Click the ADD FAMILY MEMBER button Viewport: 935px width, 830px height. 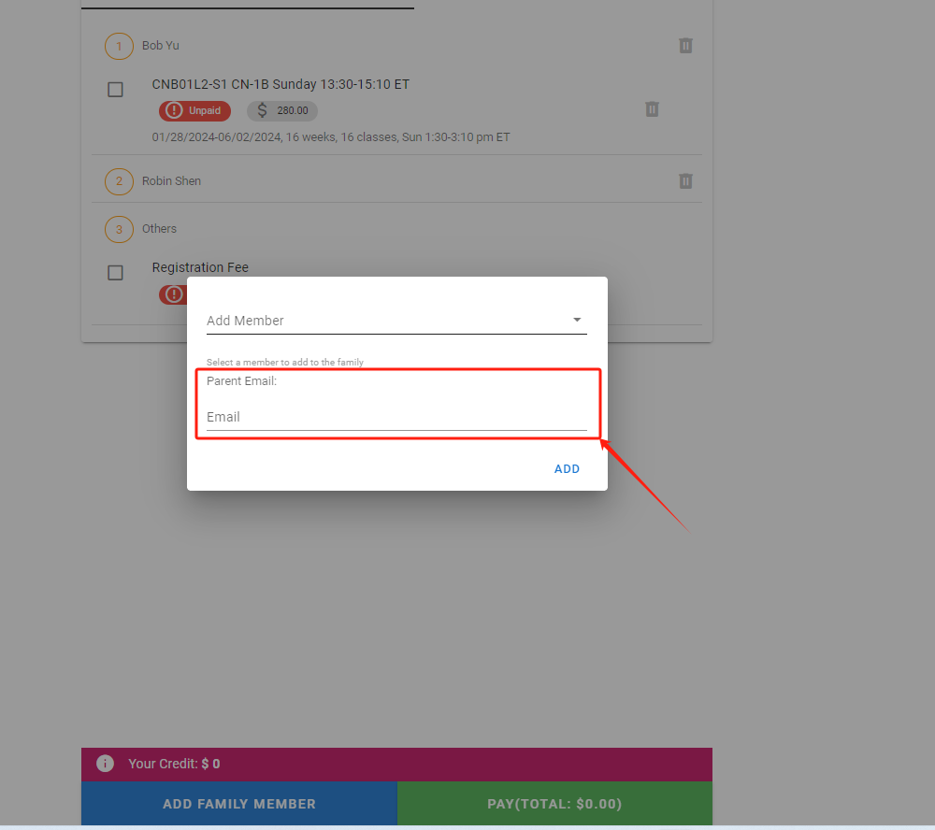pyautogui.click(x=239, y=804)
